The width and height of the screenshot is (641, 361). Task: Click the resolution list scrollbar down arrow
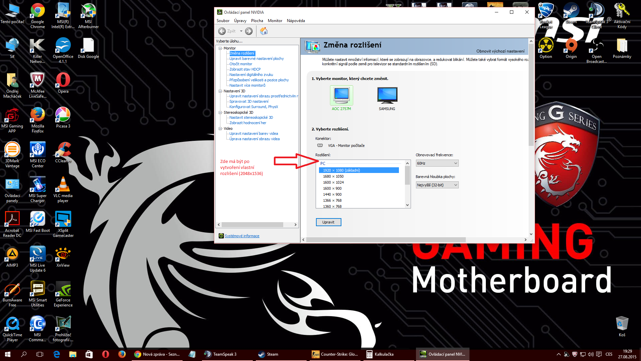coord(407,205)
